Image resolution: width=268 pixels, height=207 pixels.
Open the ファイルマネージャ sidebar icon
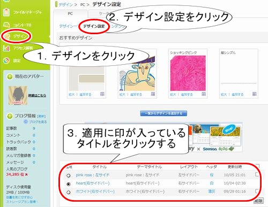(6, 12)
